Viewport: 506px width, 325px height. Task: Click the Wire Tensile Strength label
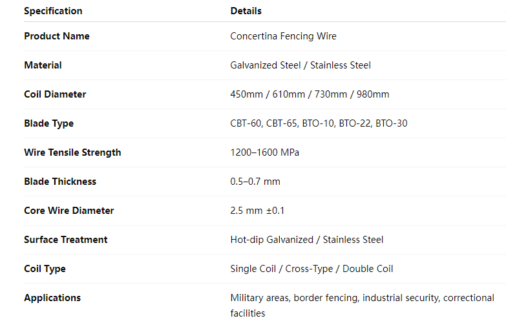(72, 152)
